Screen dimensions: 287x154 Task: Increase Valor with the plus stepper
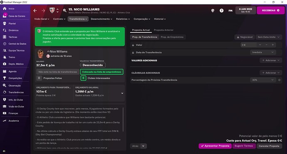click(273, 45)
